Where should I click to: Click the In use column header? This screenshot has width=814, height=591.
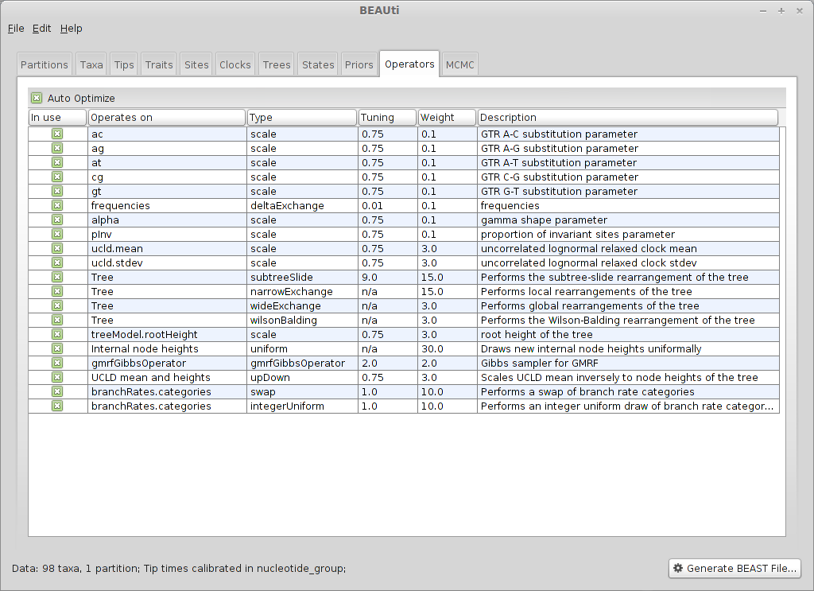pyautogui.click(x=57, y=118)
